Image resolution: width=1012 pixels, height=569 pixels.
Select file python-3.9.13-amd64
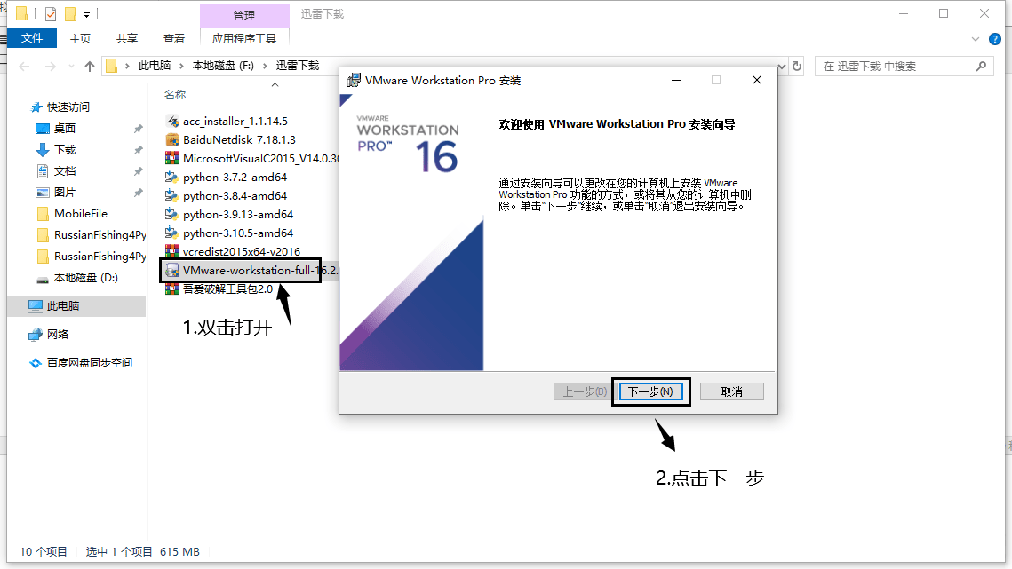[237, 215]
